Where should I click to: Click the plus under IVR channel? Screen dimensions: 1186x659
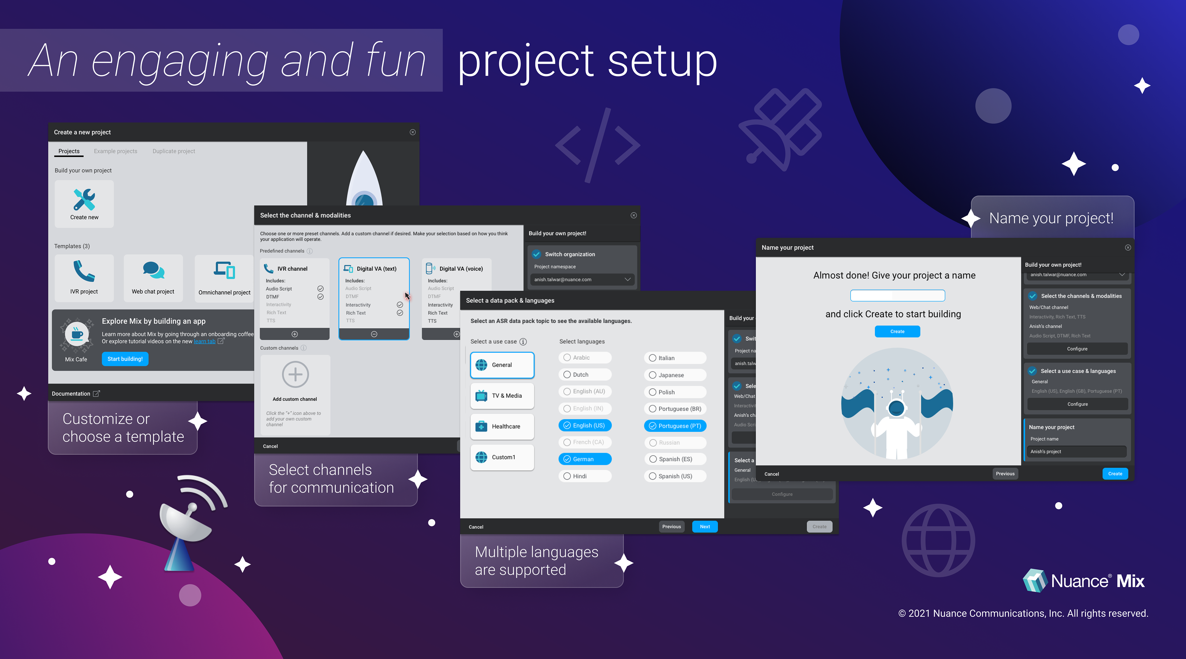pos(295,334)
